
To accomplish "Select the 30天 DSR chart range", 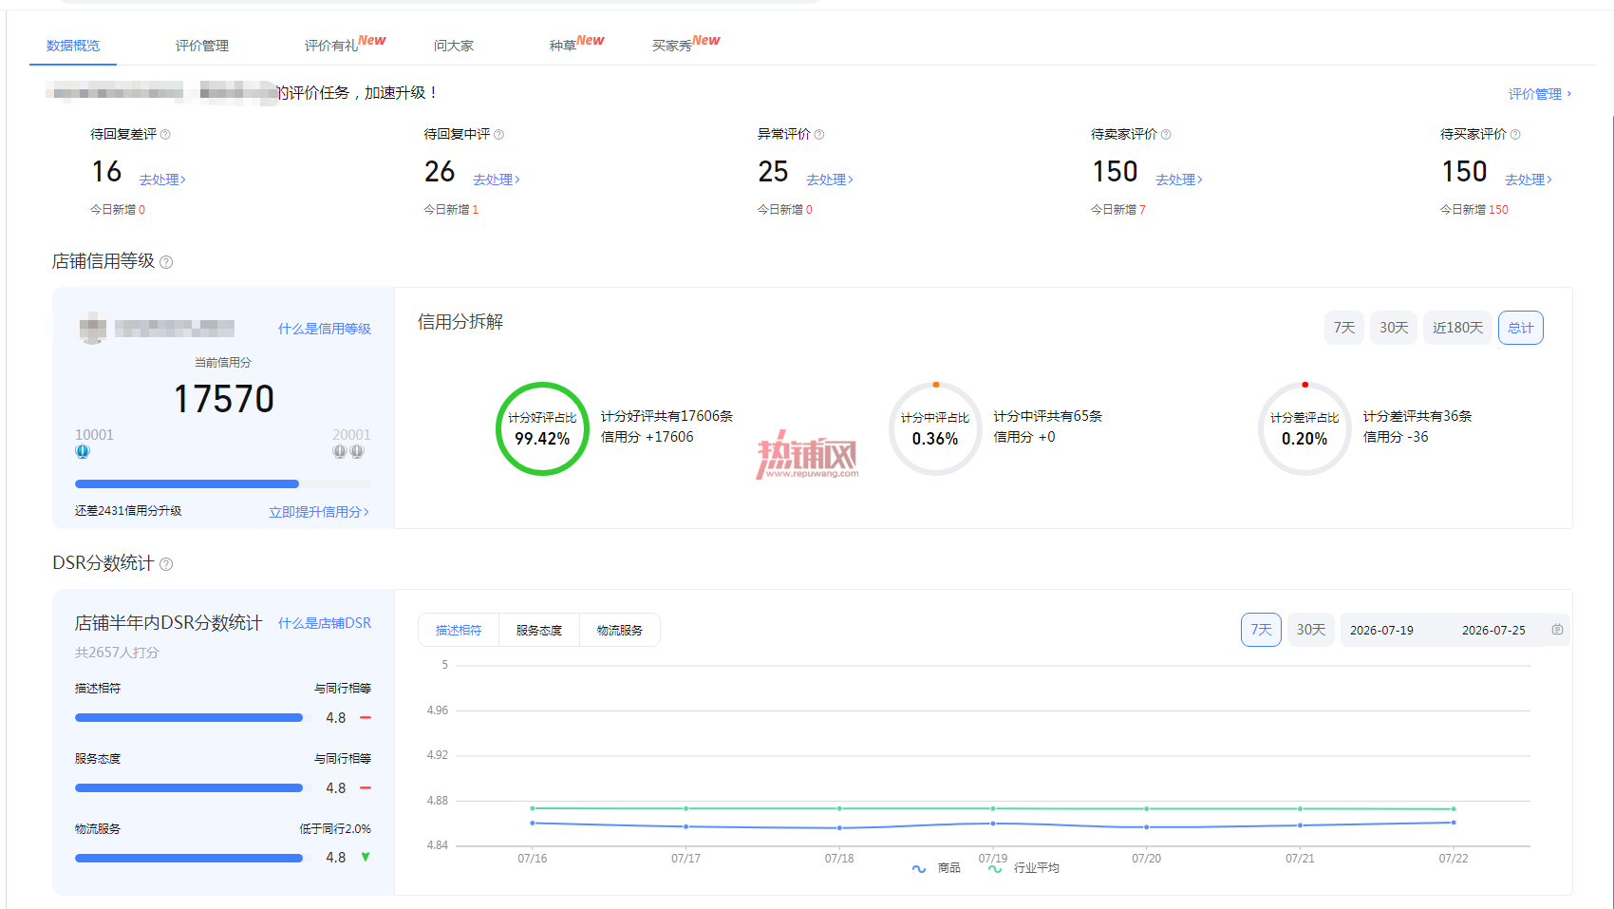I will [x=1311, y=630].
